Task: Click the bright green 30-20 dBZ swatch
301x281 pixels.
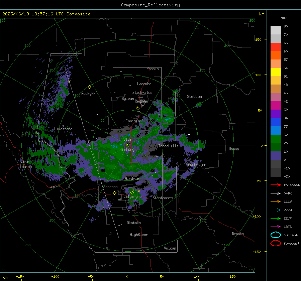Action: point(276,139)
